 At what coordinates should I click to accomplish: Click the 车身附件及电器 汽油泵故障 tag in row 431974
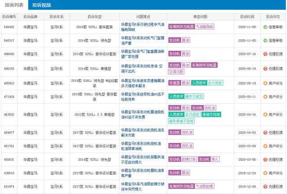(191, 186)
